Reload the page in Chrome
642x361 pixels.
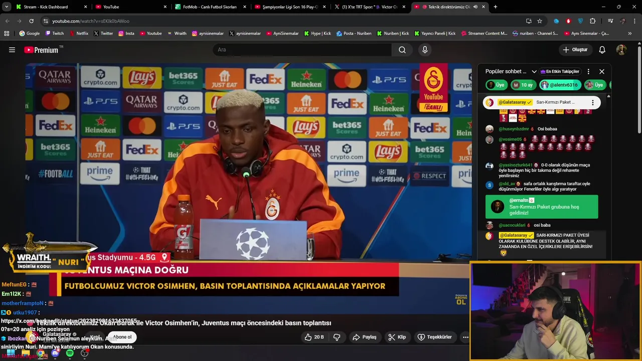pyautogui.click(x=32, y=21)
